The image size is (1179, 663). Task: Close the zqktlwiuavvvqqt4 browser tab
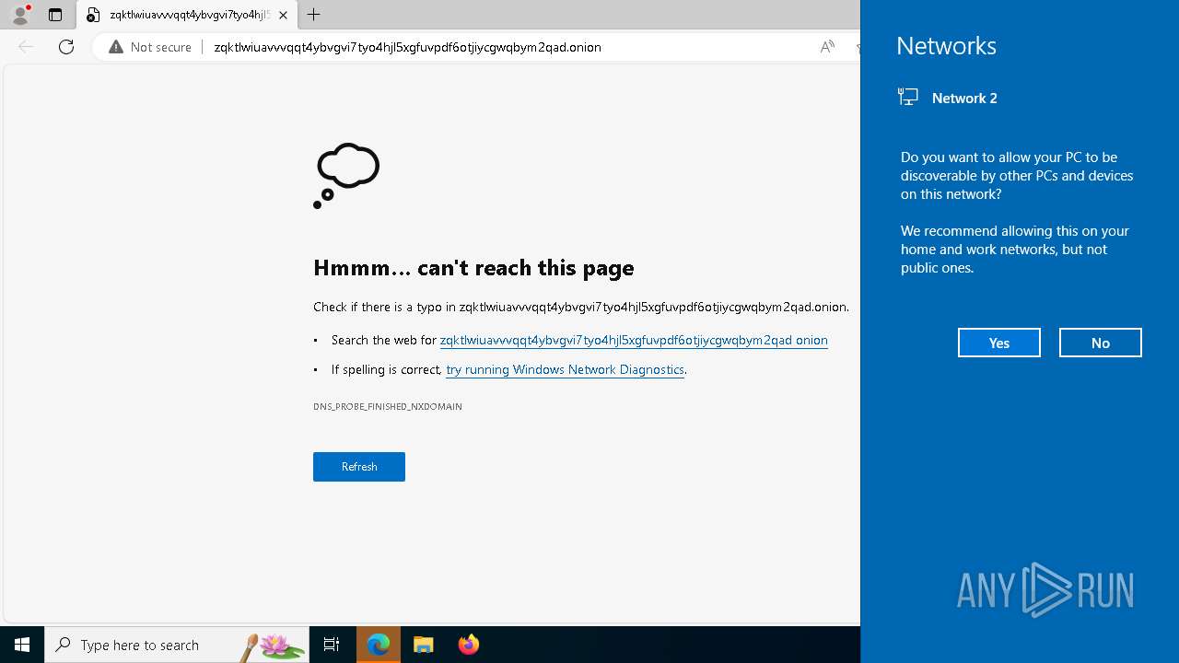click(283, 15)
